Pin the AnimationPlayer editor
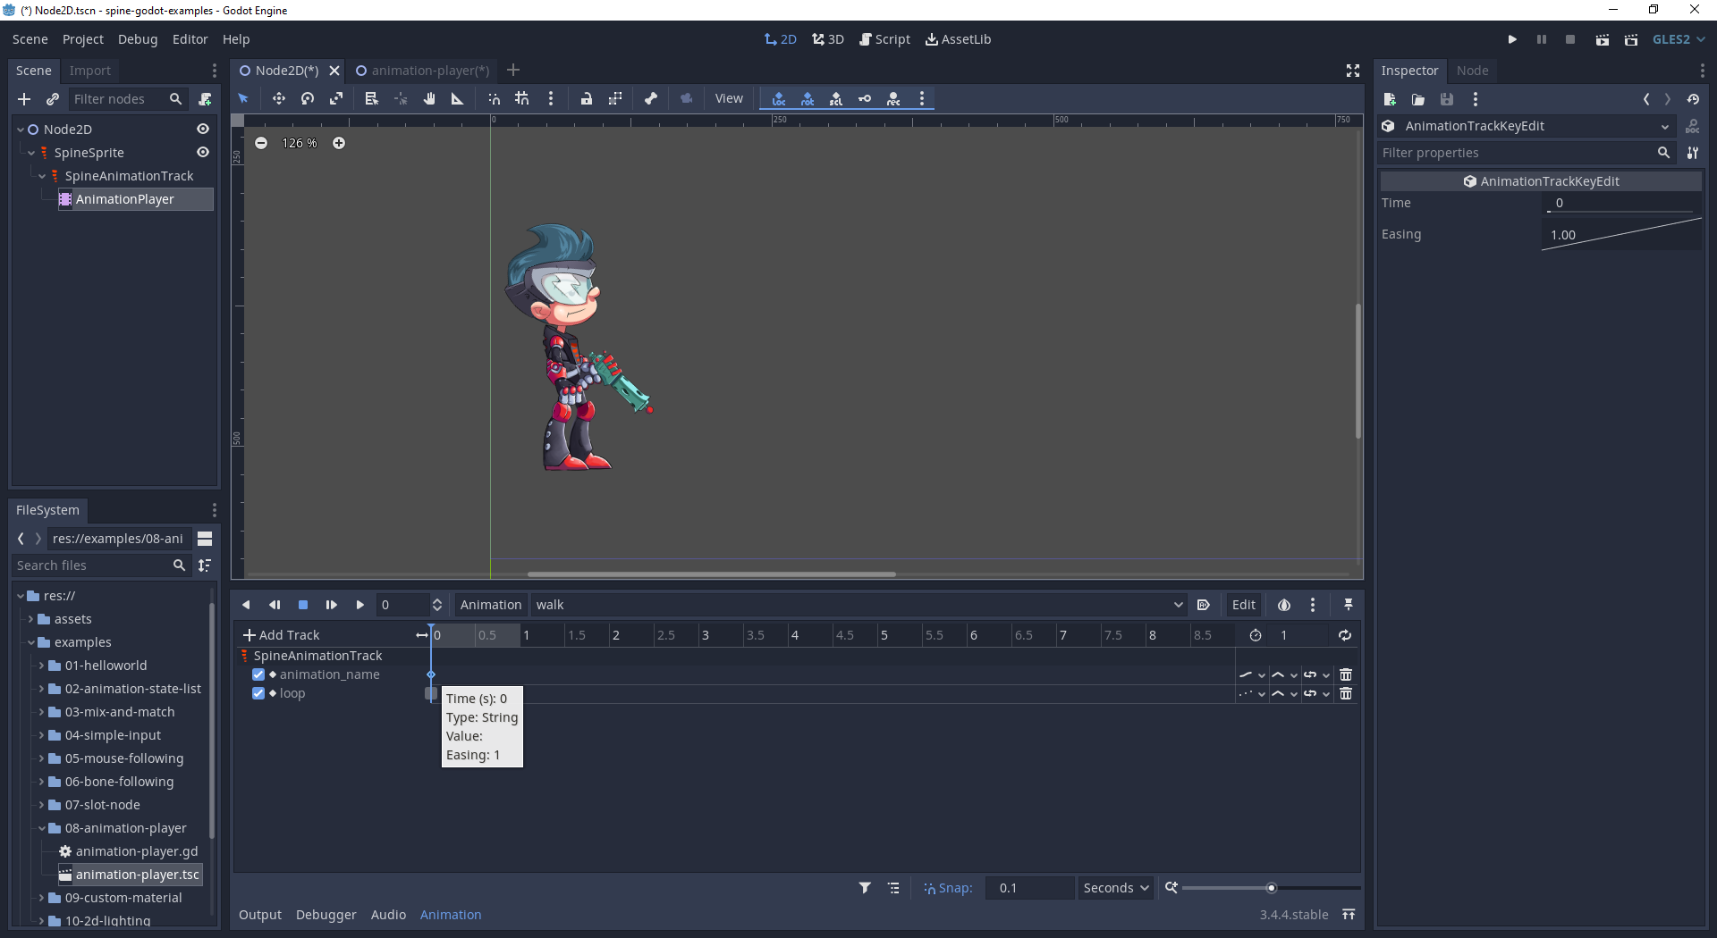Viewport: 1717px width, 938px height. point(1349,605)
